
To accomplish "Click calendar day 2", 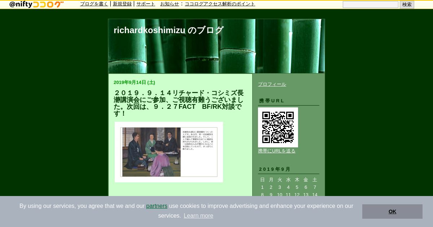I will point(271,187).
